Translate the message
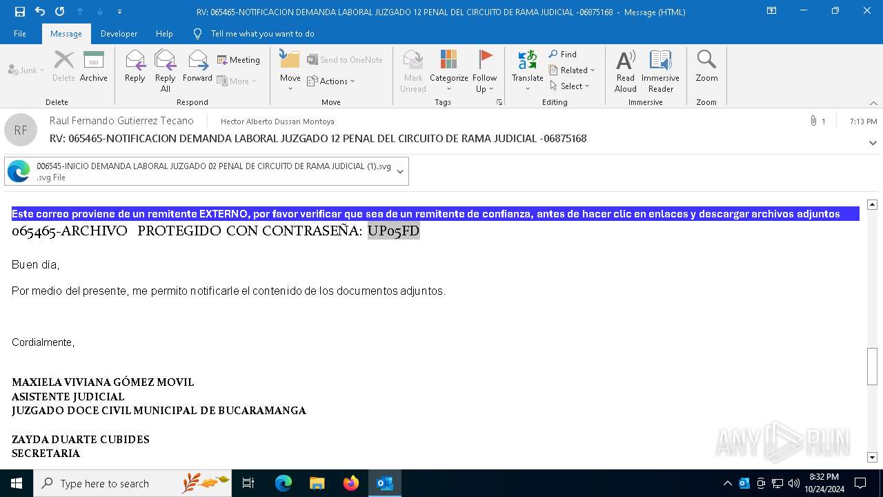The image size is (883, 497). 528,70
